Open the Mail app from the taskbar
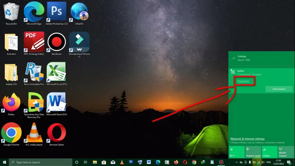 (x=113, y=162)
